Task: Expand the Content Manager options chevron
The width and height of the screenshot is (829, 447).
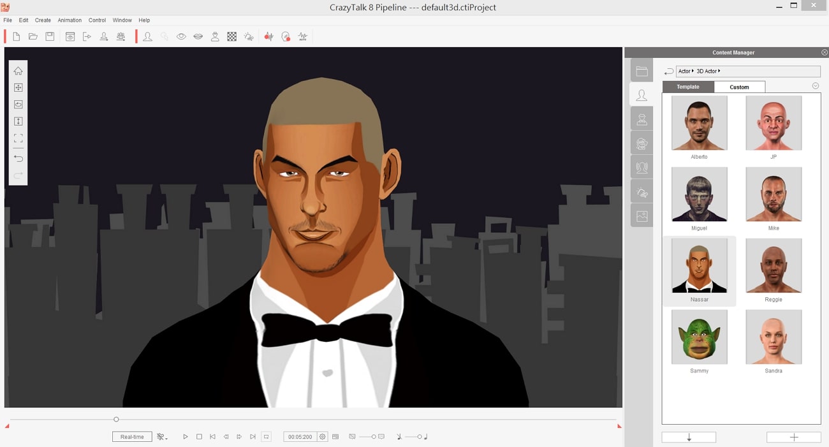Action: point(815,86)
